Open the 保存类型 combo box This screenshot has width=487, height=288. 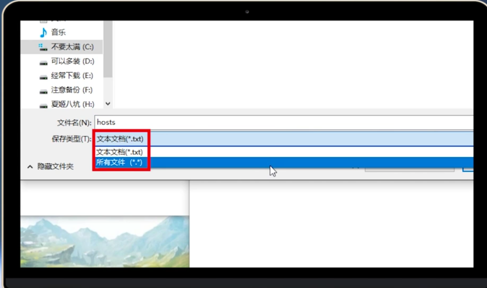point(284,139)
